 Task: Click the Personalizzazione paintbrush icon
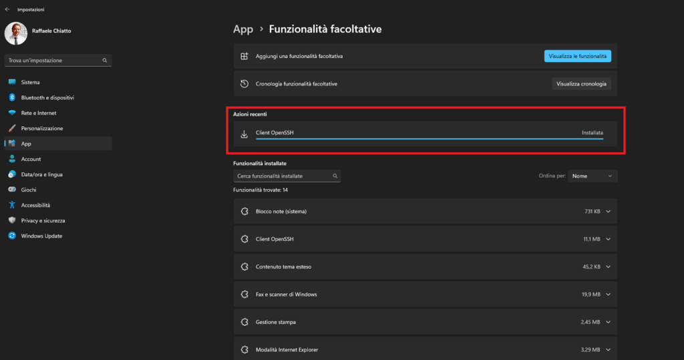(x=12, y=128)
